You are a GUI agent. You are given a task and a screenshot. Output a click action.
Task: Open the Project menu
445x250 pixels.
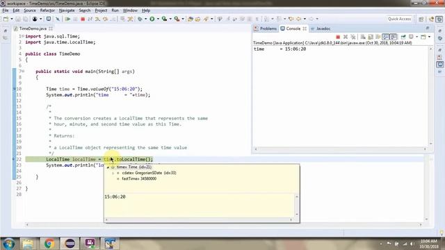click(101, 10)
